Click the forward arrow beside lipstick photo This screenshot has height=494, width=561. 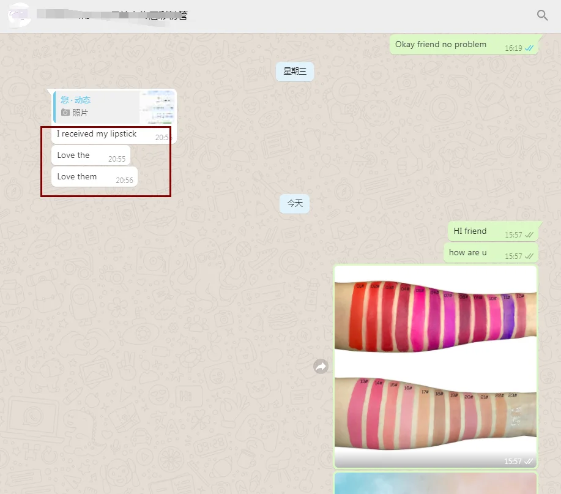coord(321,366)
